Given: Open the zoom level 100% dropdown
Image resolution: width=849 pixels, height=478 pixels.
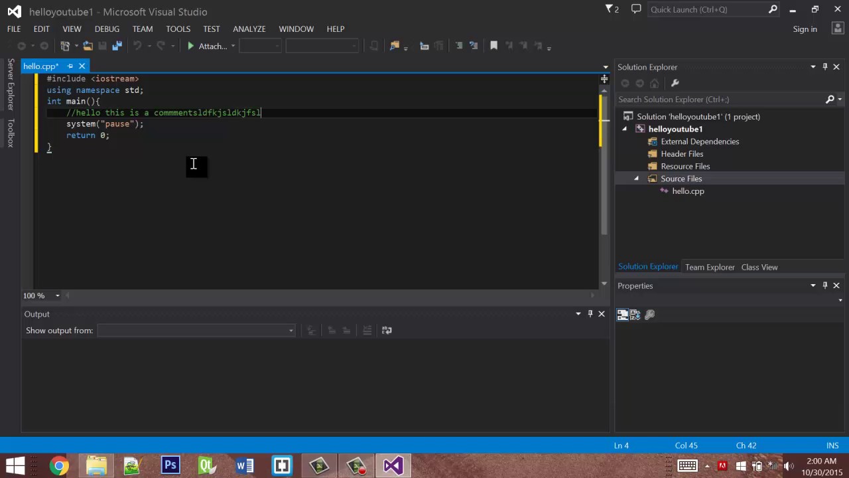Looking at the screenshot, I should pos(57,295).
